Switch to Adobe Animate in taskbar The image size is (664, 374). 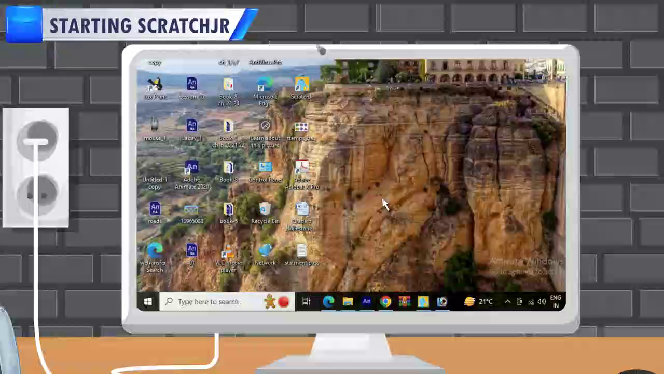pyautogui.click(x=367, y=302)
